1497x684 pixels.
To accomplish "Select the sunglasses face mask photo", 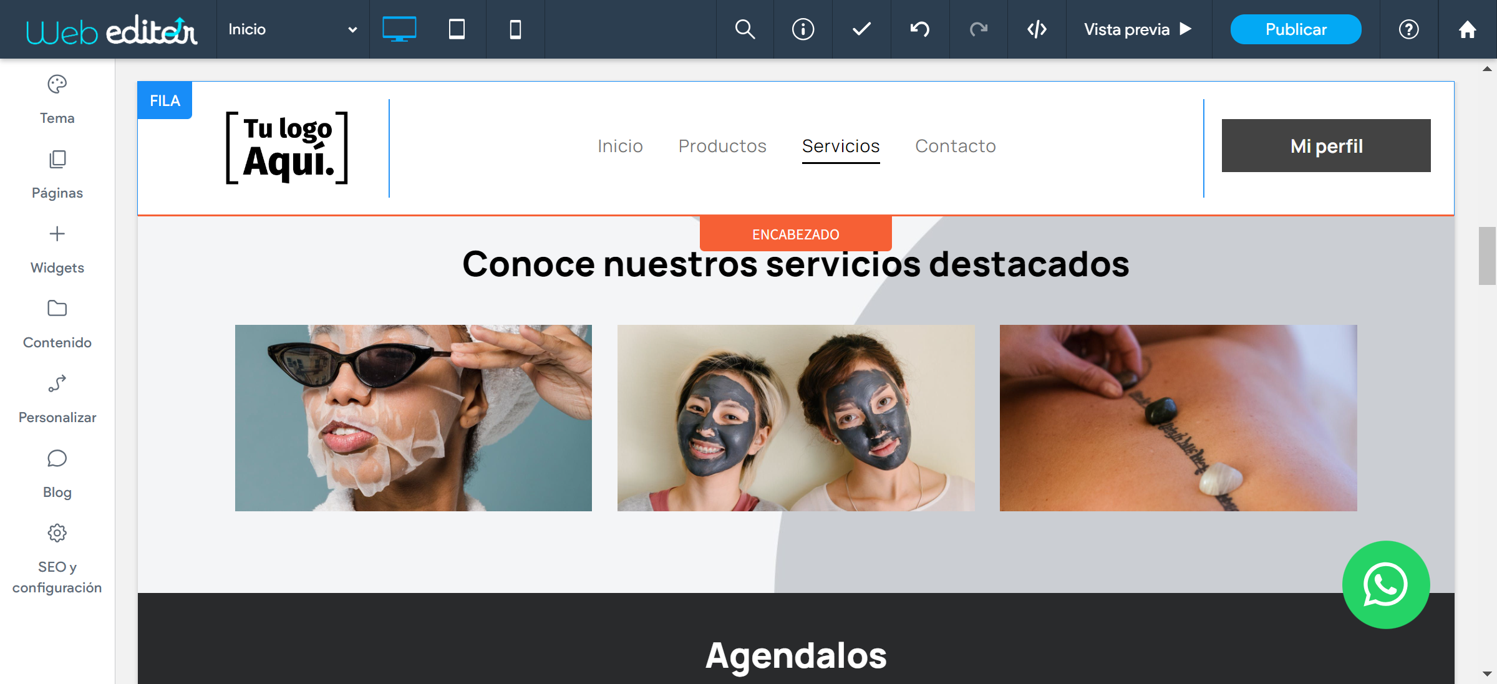I will [414, 418].
